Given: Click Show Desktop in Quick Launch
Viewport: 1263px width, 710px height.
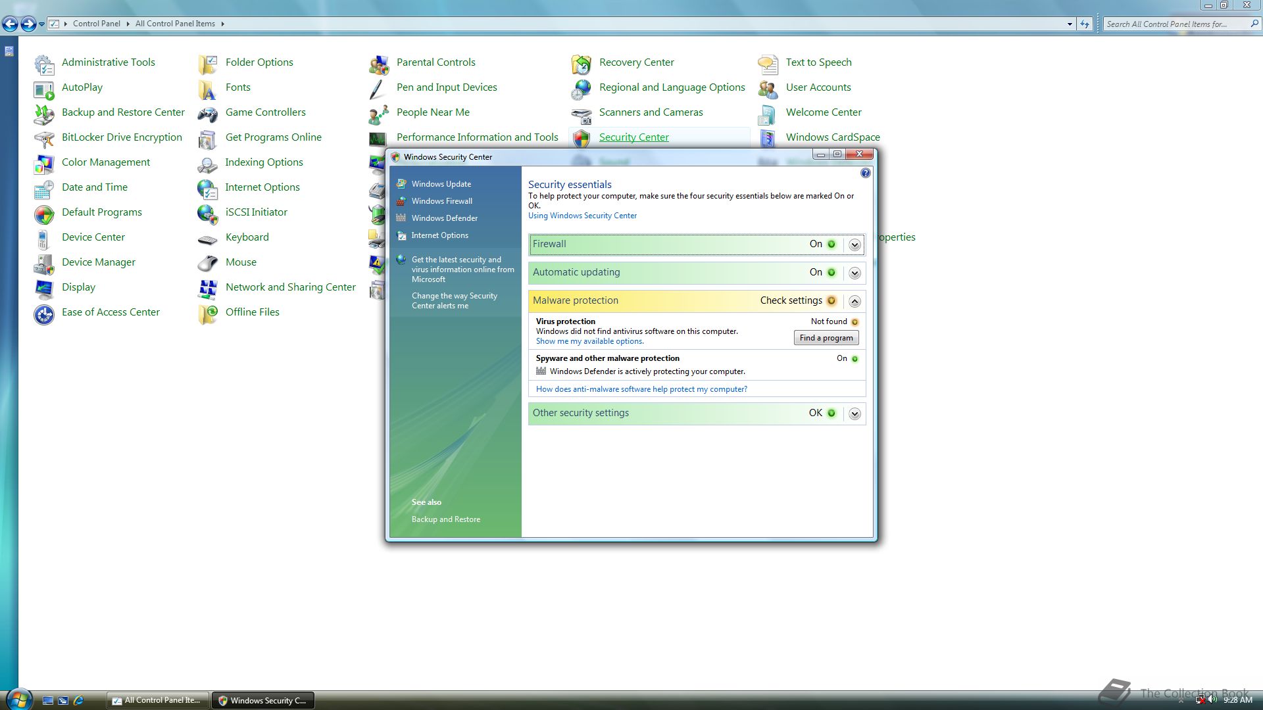Looking at the screenshot, I should coord(48,701).
